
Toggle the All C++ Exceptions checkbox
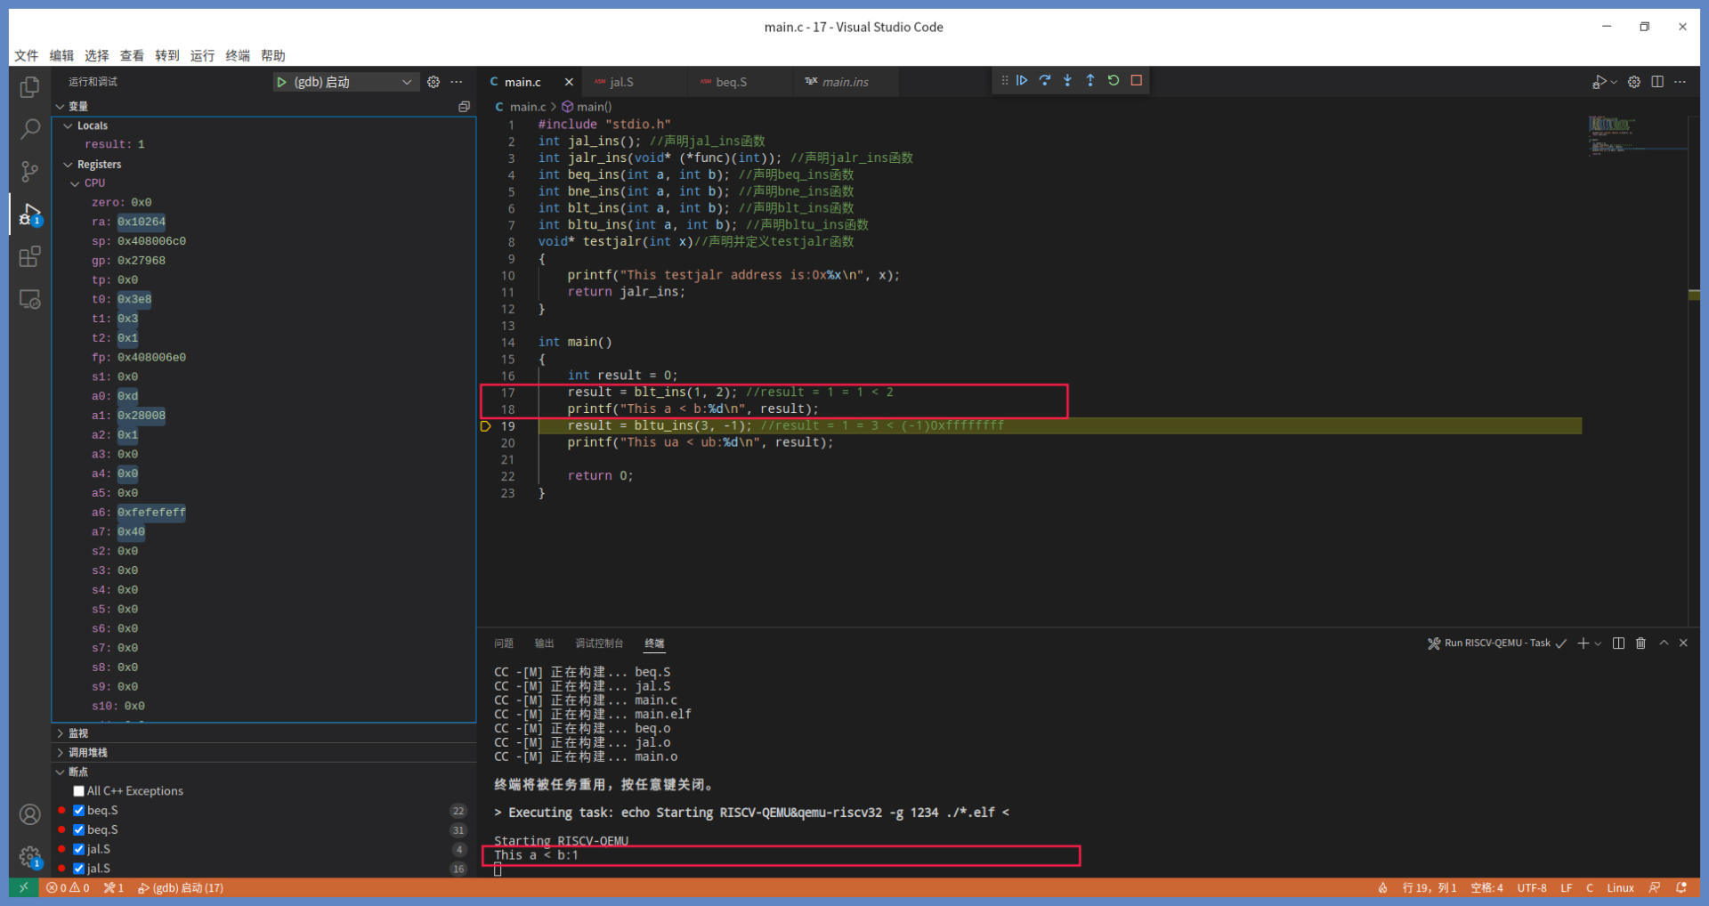click(79, 791)
